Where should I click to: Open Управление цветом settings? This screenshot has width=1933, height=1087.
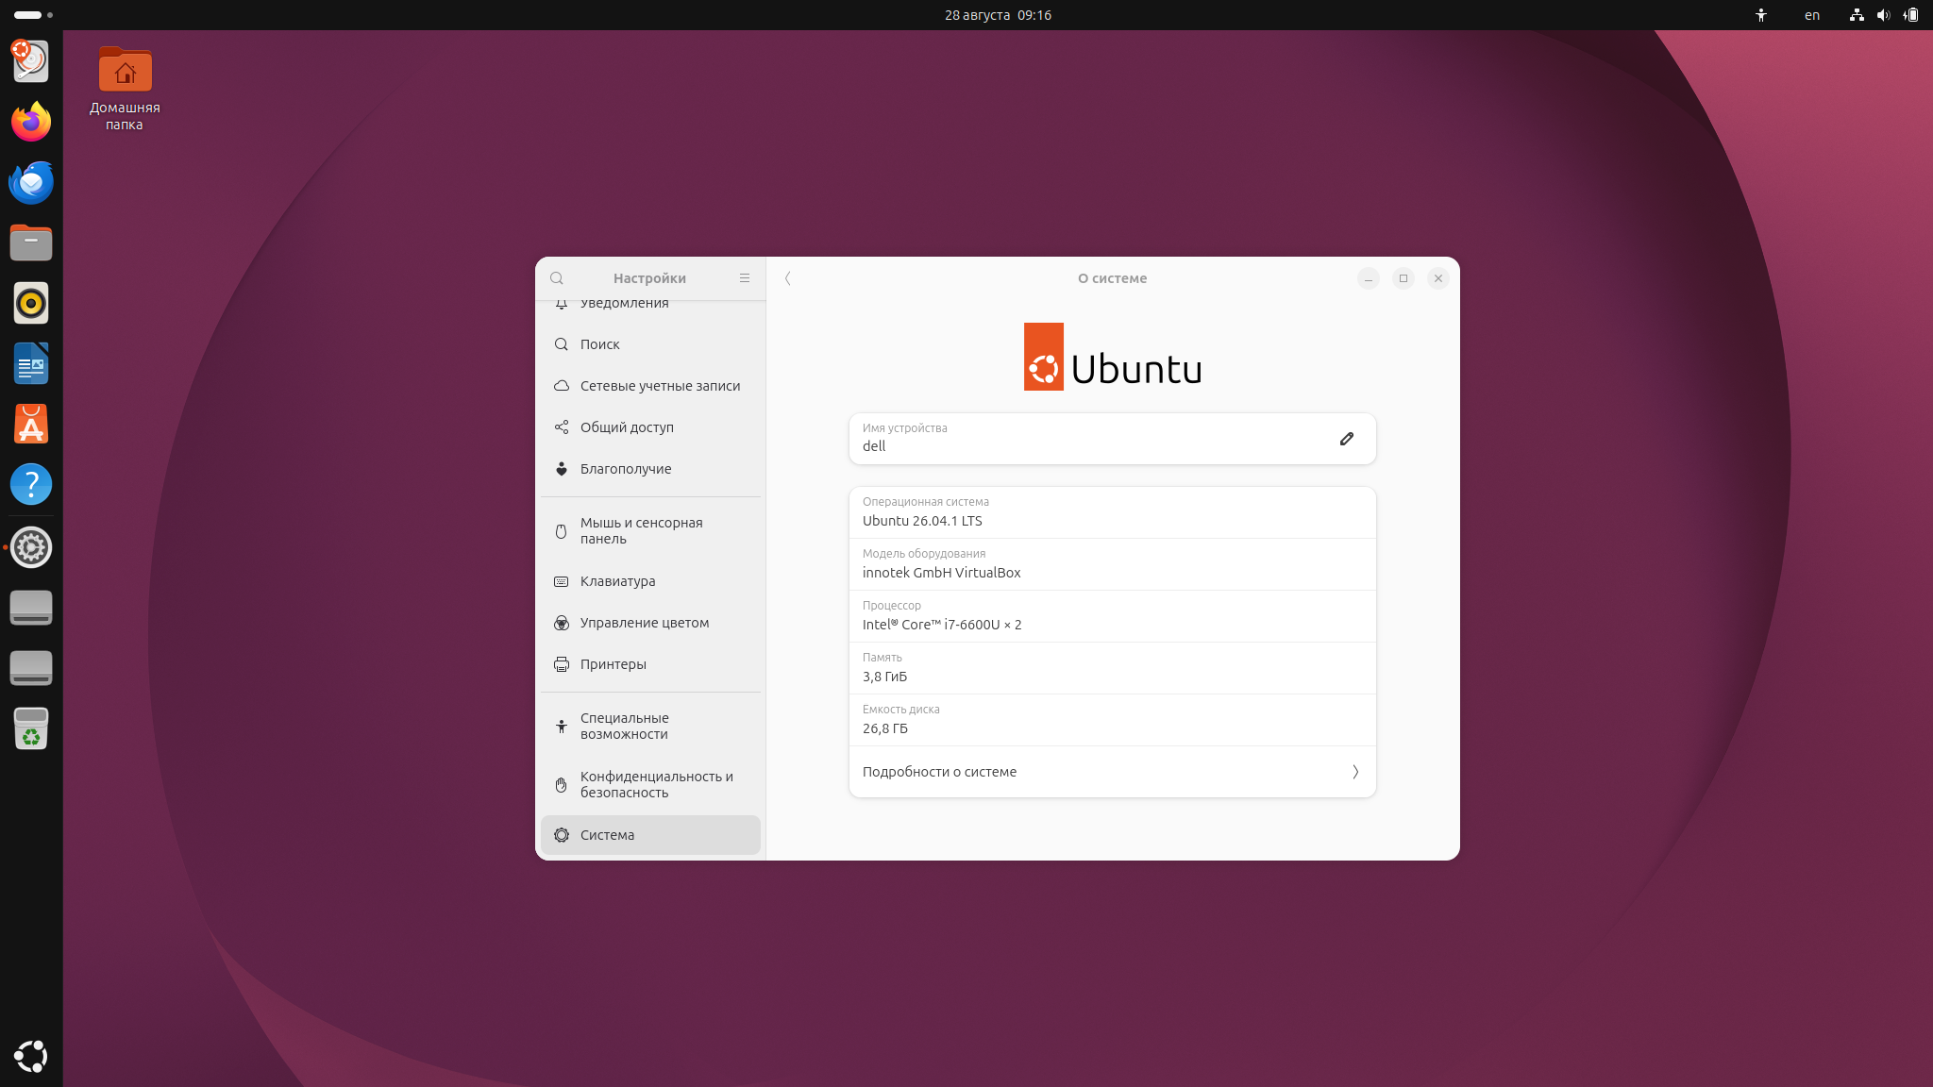pos(650,623)
